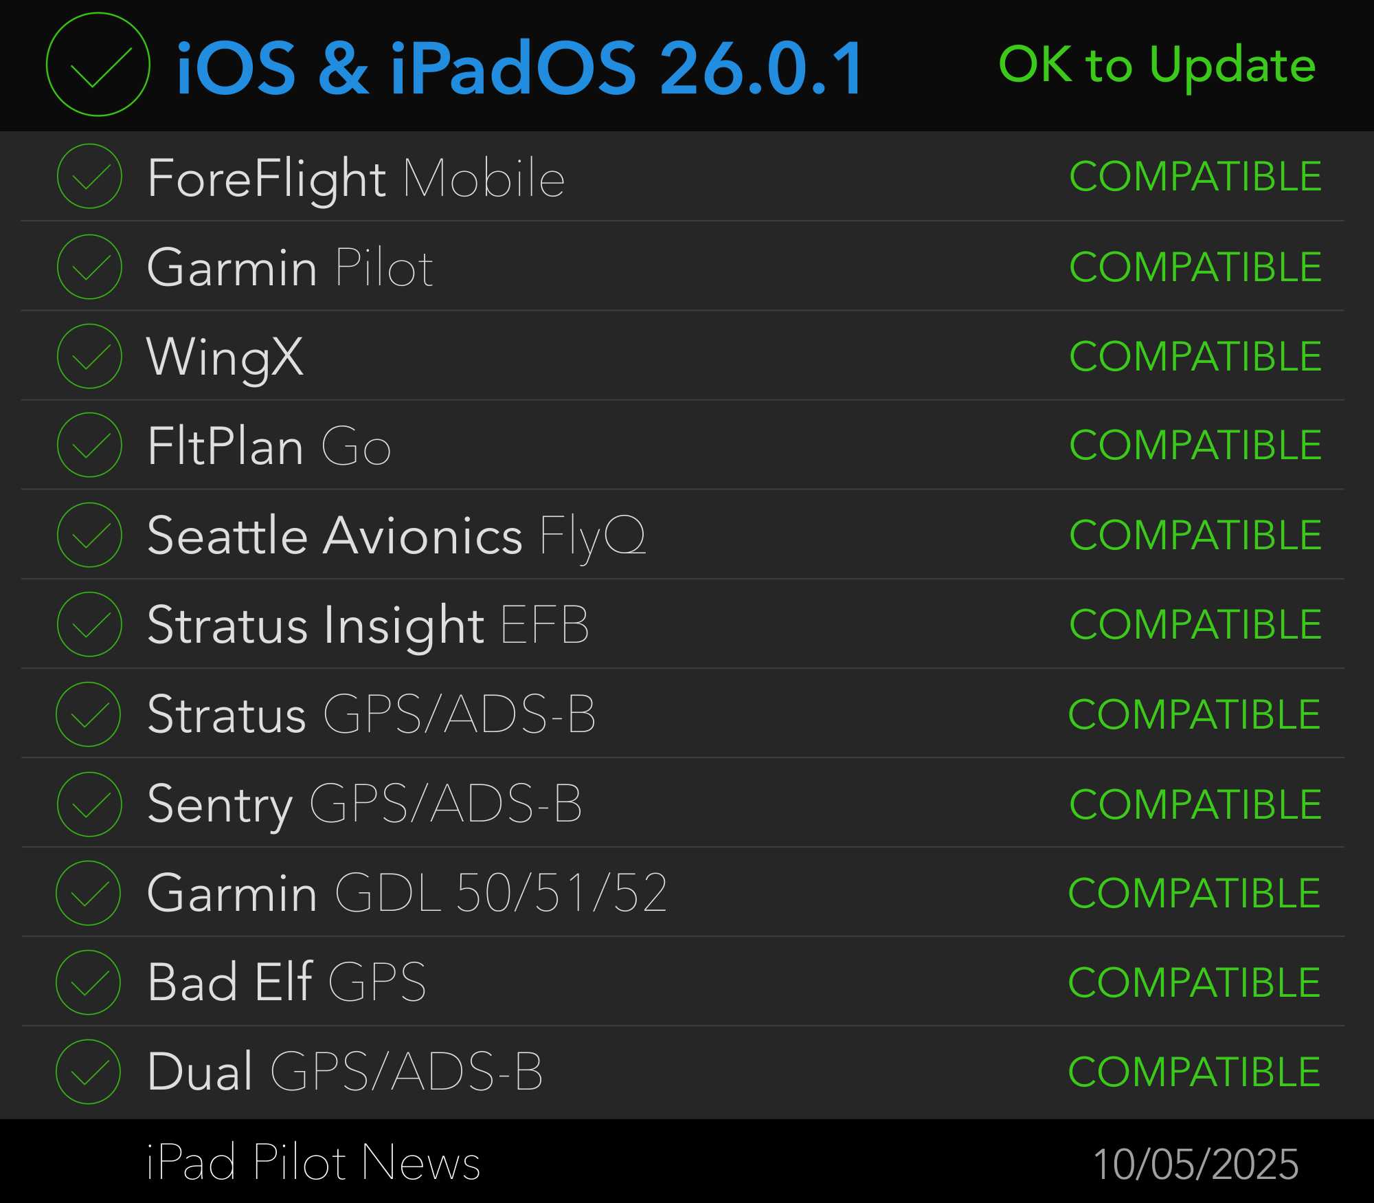1374x1203 pixels.
Task: Select the ForeFlight Mobile app name
Action: (x=356, y=177)
